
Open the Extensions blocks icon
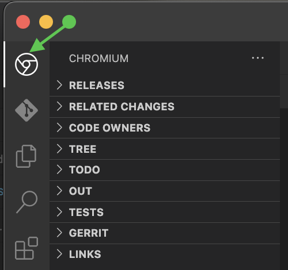coord(26,248)
